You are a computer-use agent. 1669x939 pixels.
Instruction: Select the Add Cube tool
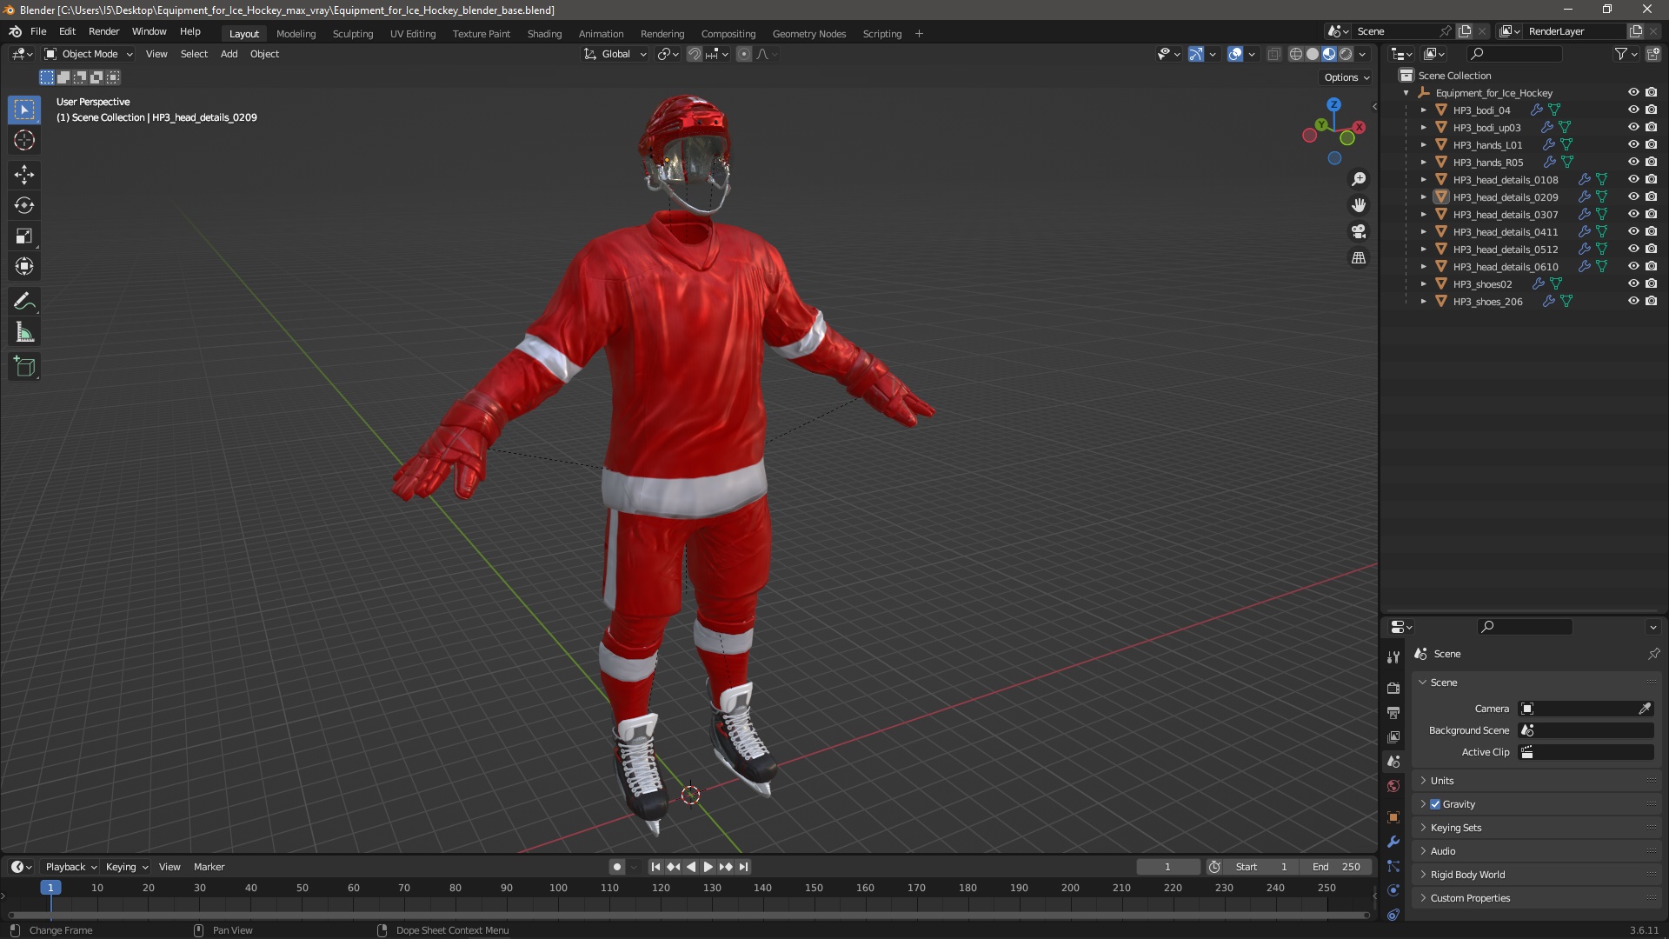point(24,367)
